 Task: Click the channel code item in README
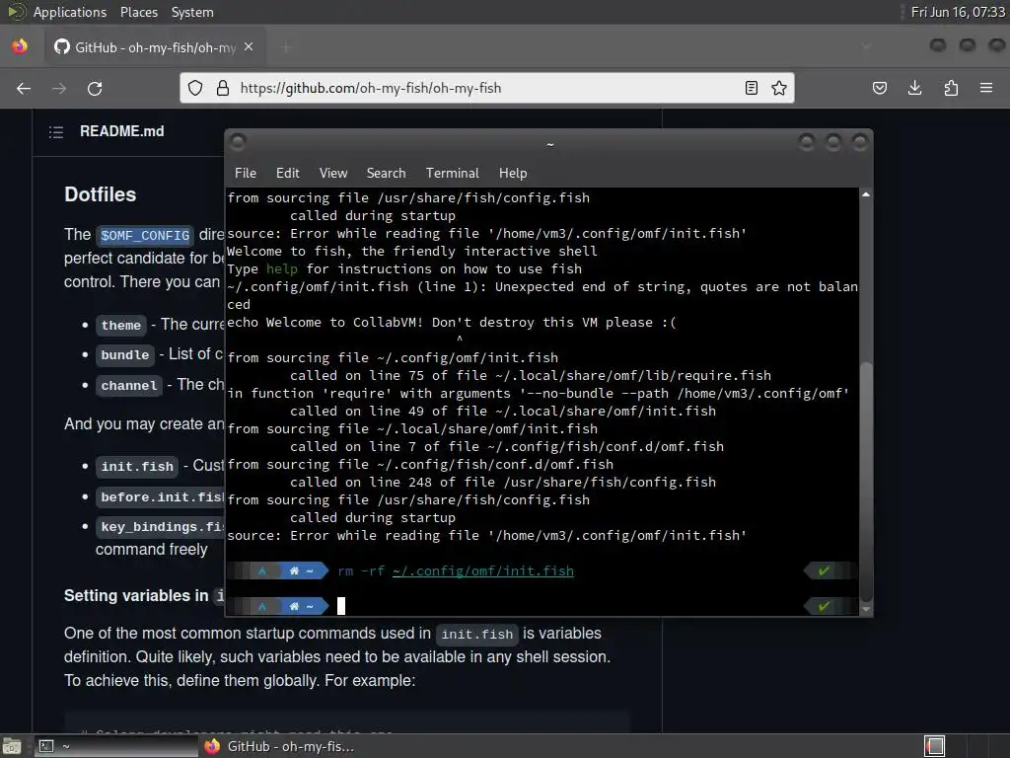pos(129,386)
